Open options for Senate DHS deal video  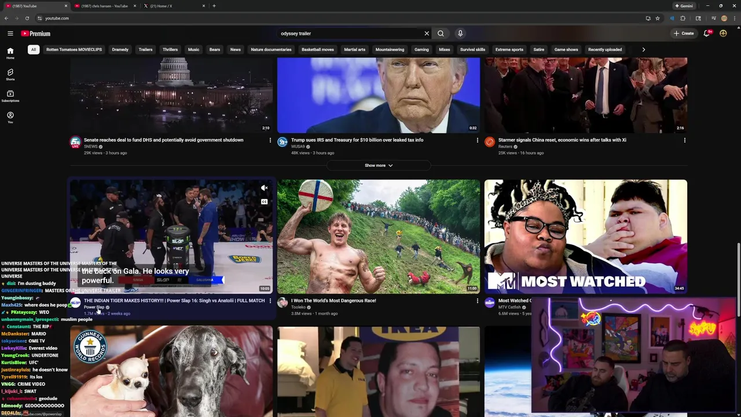270,140
